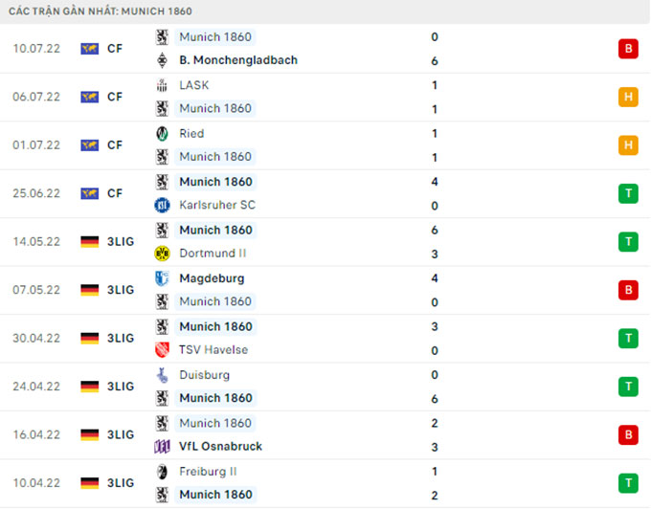
Task: Click the Ried club crest icon
Action: pos(162,134)
